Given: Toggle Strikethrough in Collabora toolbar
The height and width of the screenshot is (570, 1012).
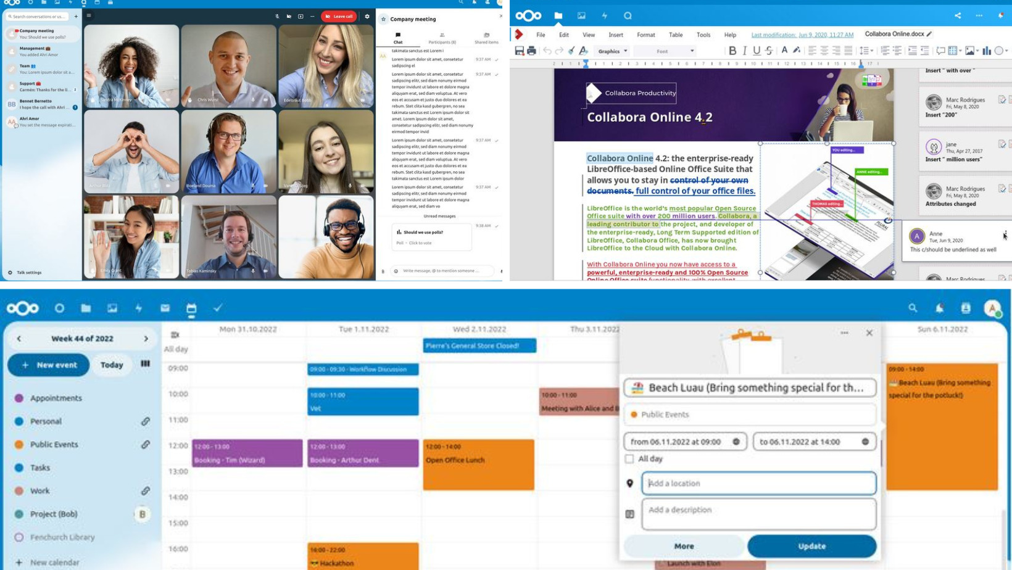Looking at the screenshot, I should [x=769, y=51].
